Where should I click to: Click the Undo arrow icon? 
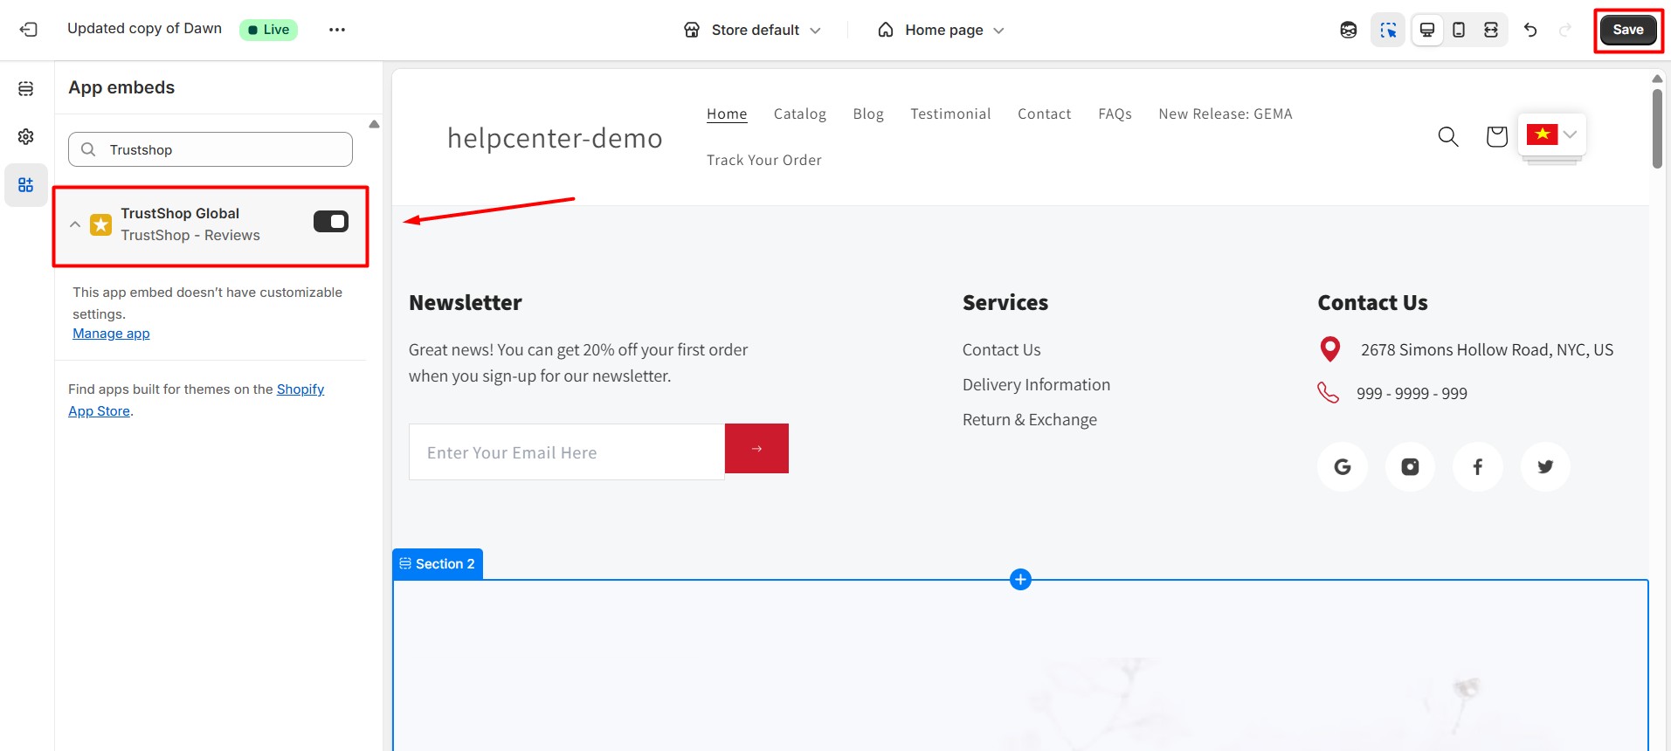click(x=1530, y=30)
